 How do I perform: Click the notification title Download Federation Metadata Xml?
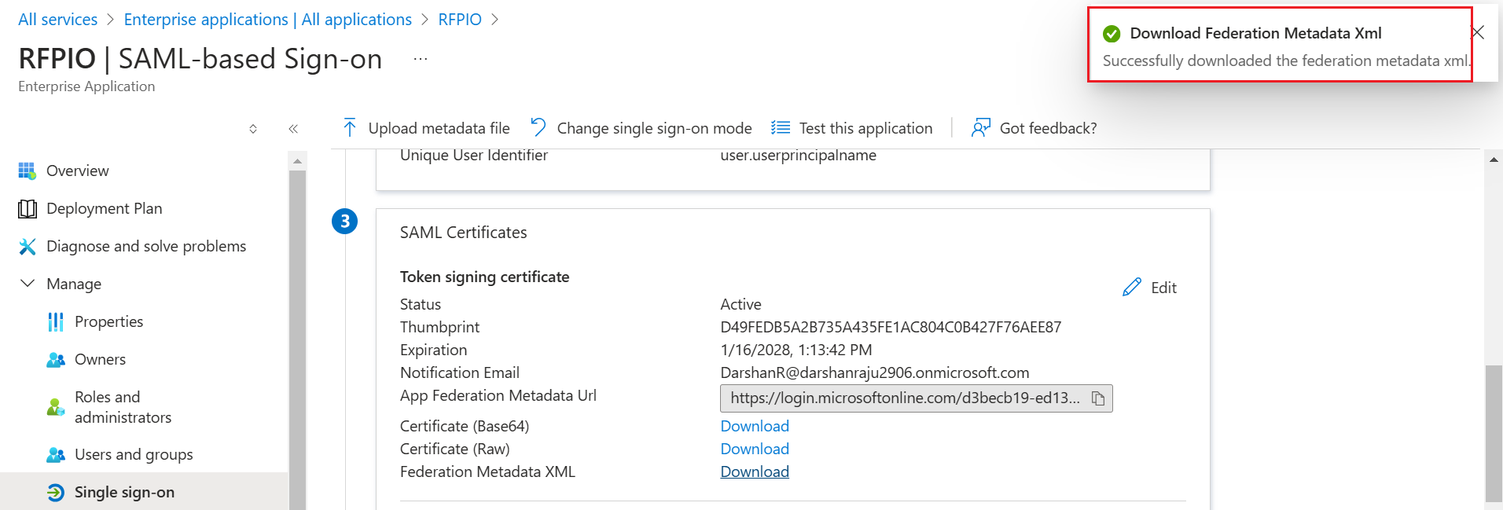coord(1256,33)
